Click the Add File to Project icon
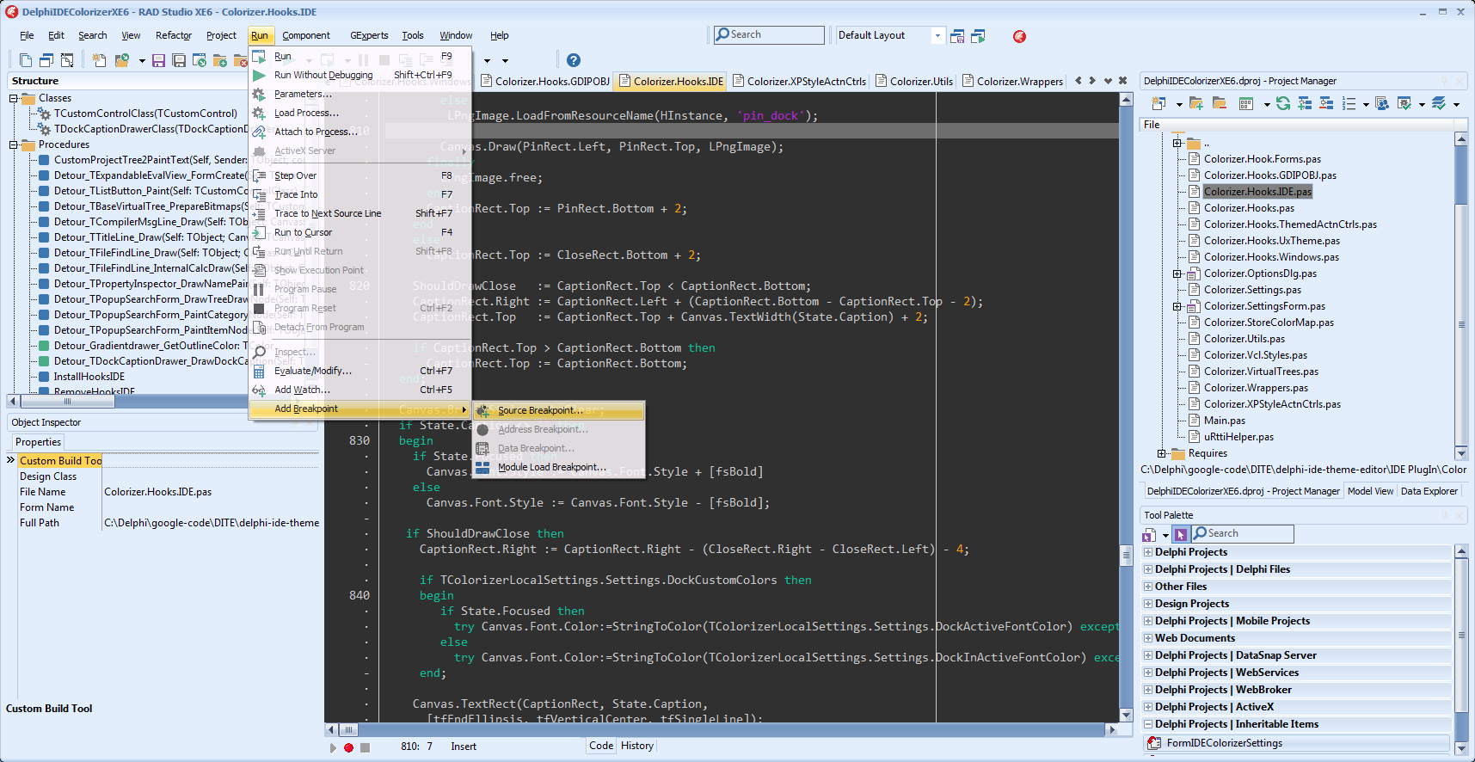The height and width of the screenshot is (762, 1475). coord(219,60)
